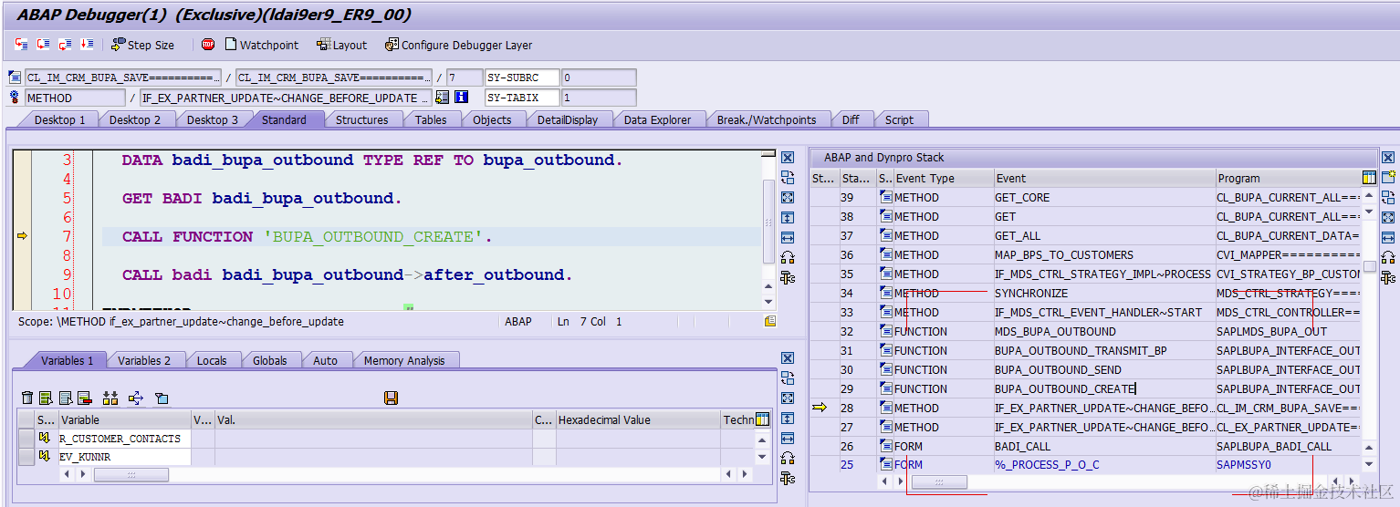Open the Memory Analysis tab
Image resolution: width=1400 pixels, height=507 pixels.
coord(403,360)
